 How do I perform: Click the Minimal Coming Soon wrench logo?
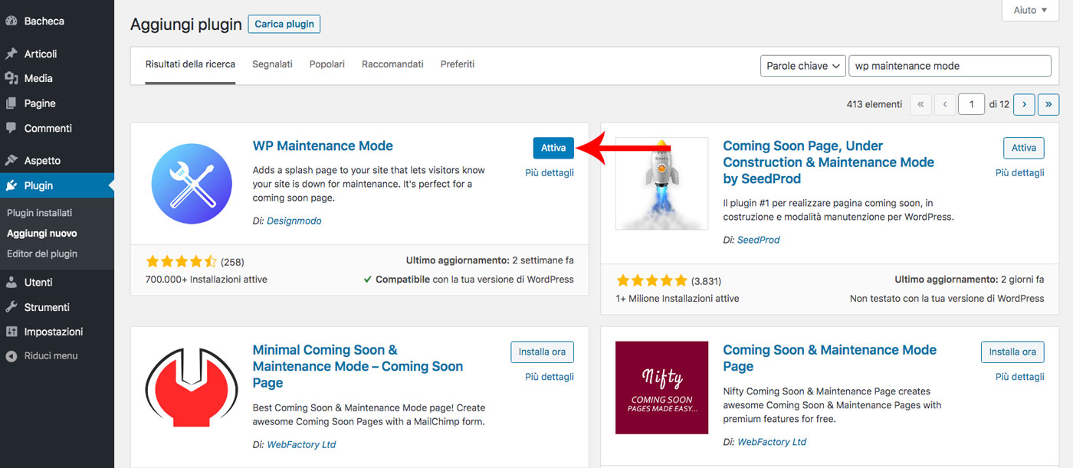click(x=192, y=388)
